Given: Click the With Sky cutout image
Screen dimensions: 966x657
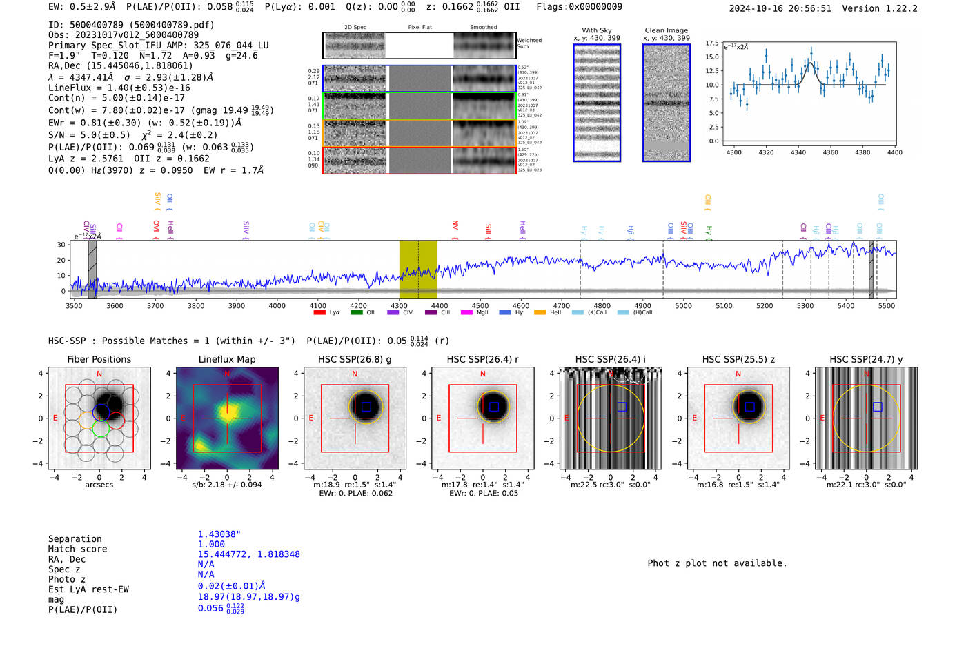Looking at the screenshot, I should (597, 103).
